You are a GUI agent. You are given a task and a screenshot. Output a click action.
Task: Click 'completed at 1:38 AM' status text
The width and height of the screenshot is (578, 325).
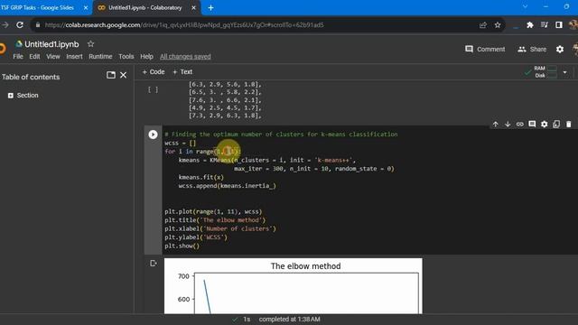(x=289, y=319)
